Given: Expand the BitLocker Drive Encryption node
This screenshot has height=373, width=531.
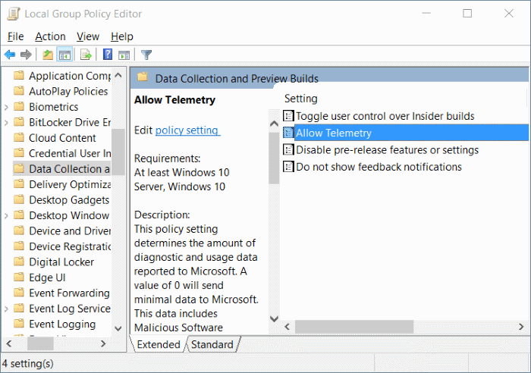Looking at the screenshot, I should pos(6,123).
